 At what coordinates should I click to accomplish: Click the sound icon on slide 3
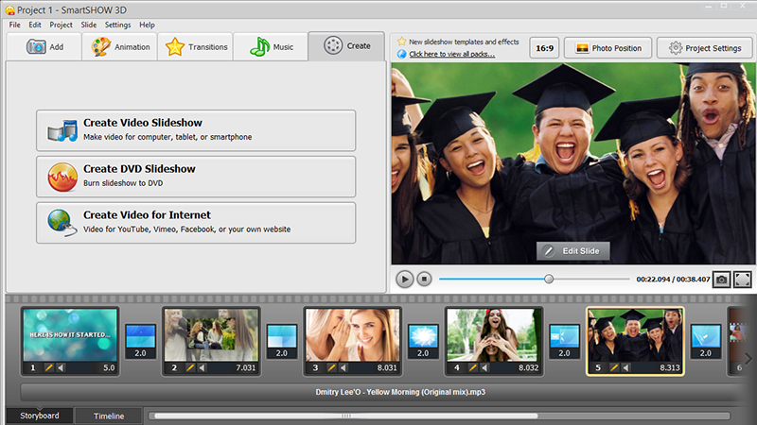343,367
